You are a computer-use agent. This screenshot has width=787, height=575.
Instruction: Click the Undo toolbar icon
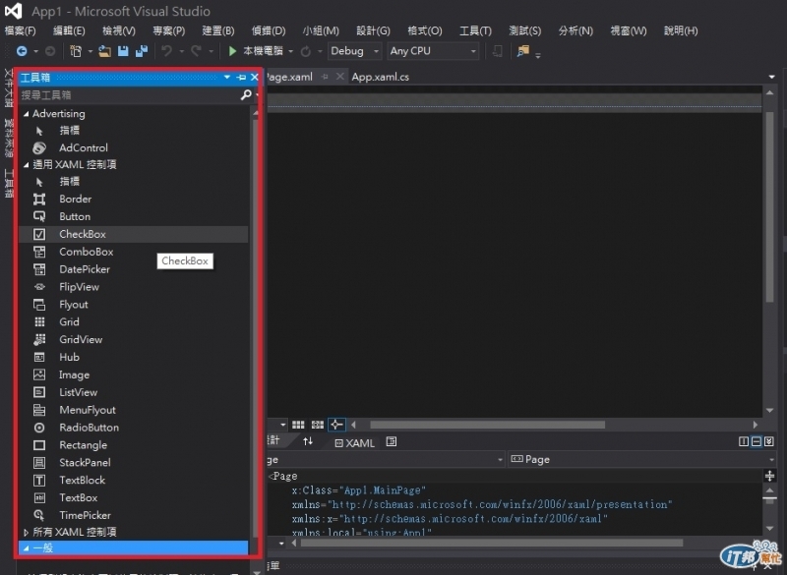pyautogui.click(x=166, y=51)
